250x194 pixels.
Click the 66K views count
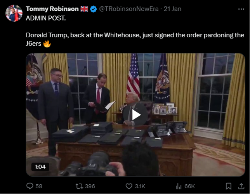click(189, 186)
